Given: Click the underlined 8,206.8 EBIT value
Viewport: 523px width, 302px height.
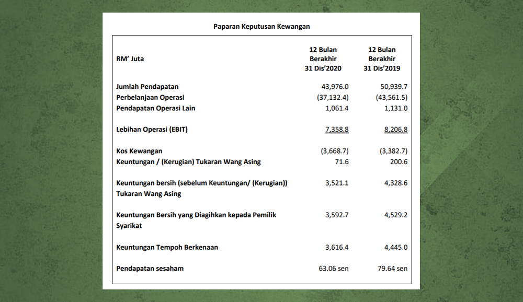Looking at the screenshot, I should pos(396,130).
